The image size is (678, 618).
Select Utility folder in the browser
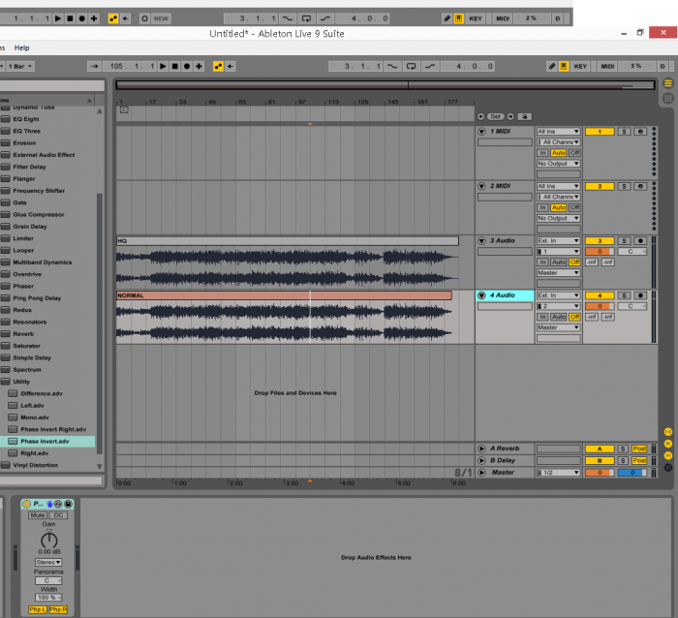tap(21, 382)
